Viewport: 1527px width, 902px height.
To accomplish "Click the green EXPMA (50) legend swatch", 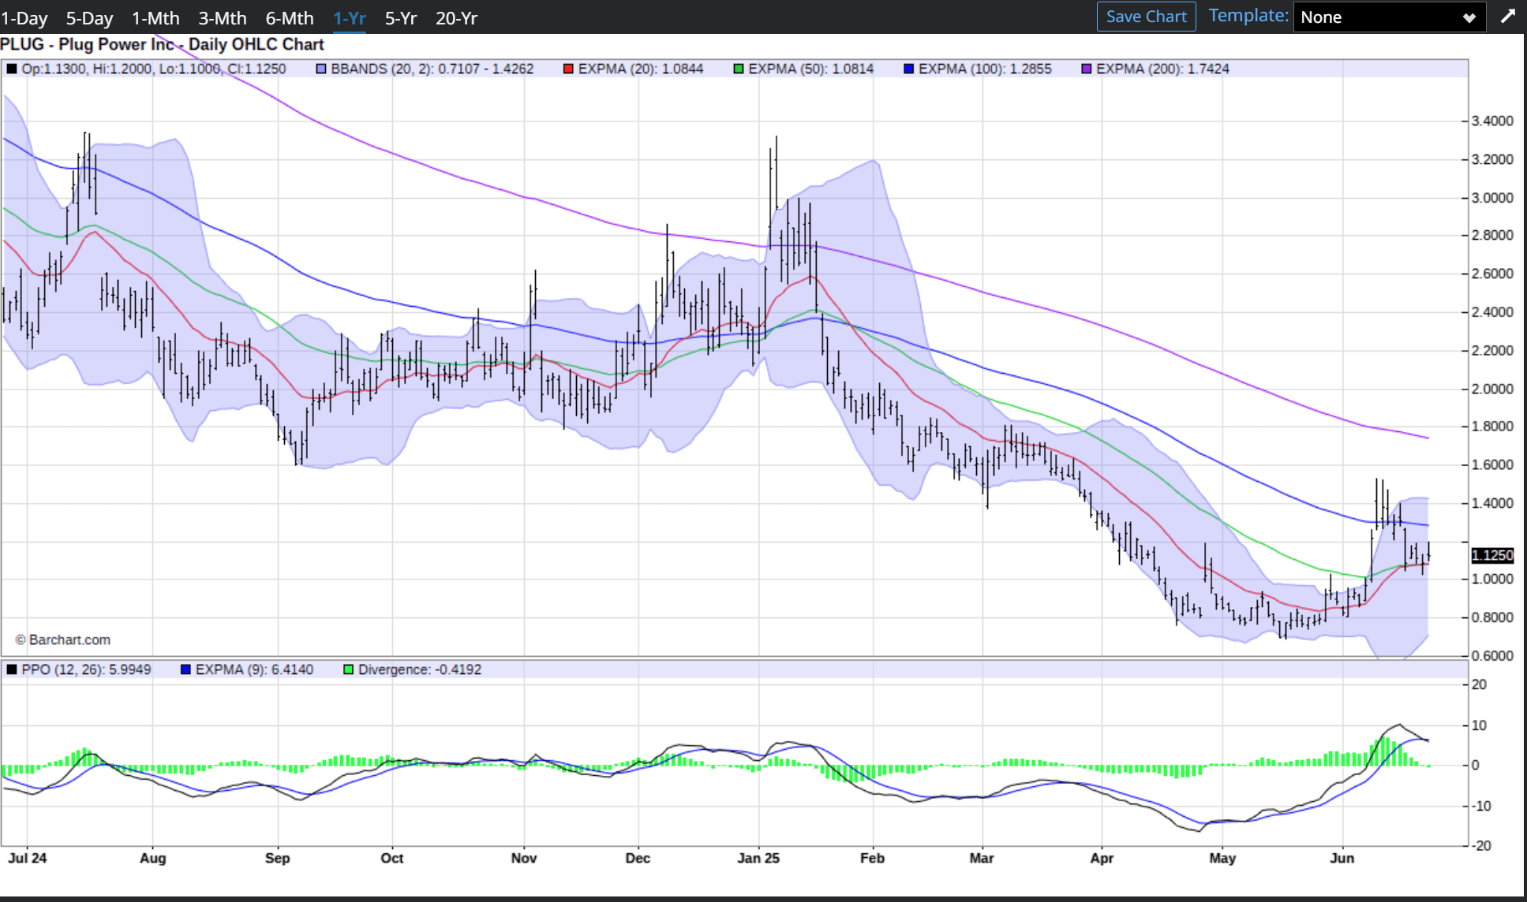I will (739, 69).
